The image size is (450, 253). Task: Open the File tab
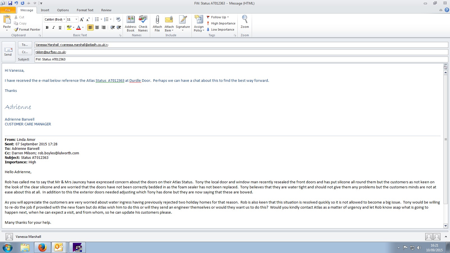pos(8,10)
